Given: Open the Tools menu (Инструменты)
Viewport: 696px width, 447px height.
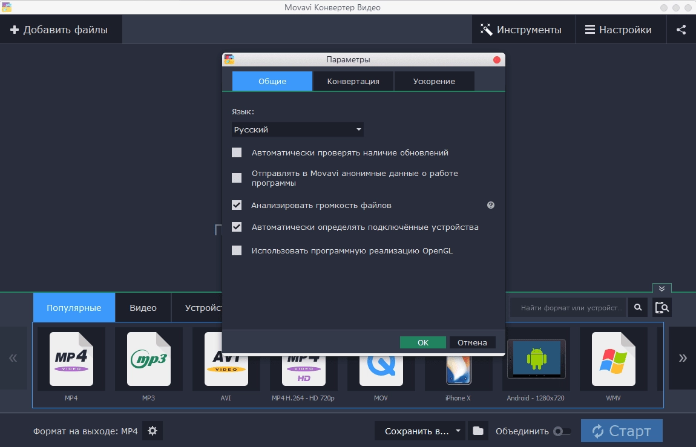Looking at the screenshot, I should [523, 30].
